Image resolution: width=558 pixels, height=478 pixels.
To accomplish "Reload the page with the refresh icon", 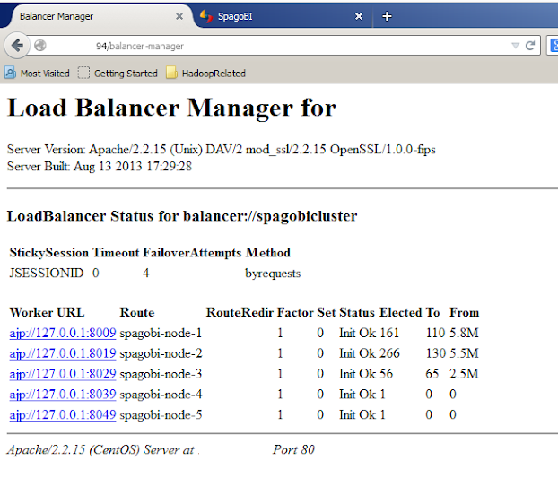I will [x=530, y=46].
